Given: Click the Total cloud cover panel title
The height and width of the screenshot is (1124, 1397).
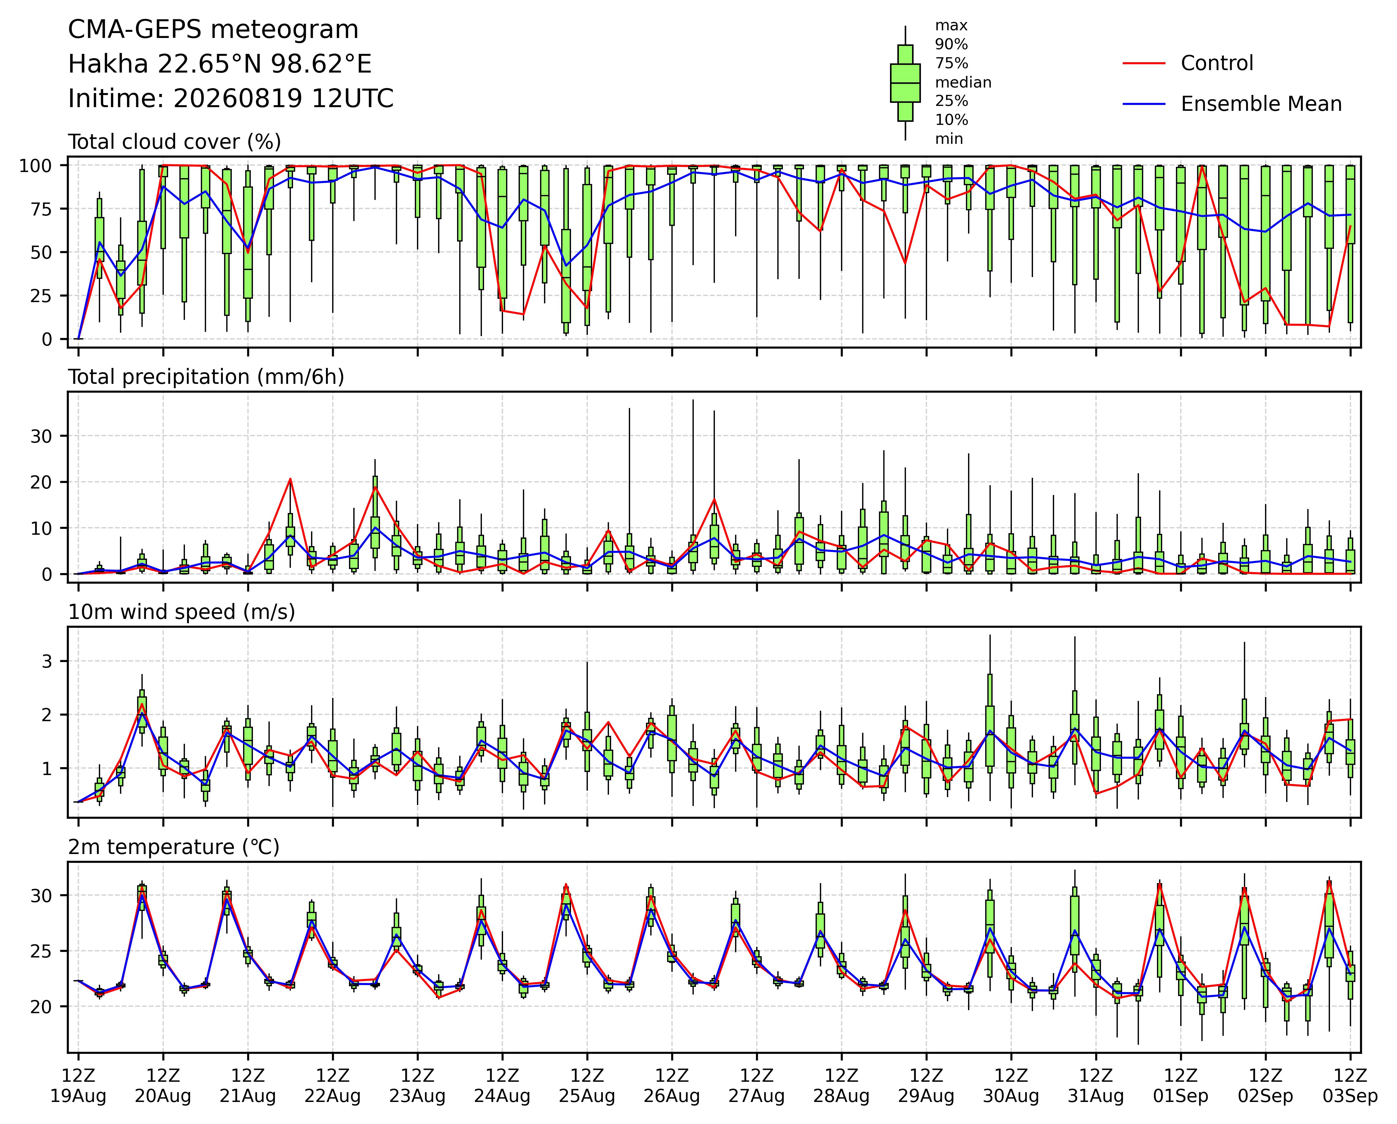Looking at the screenshot, I should pos(175,142).
